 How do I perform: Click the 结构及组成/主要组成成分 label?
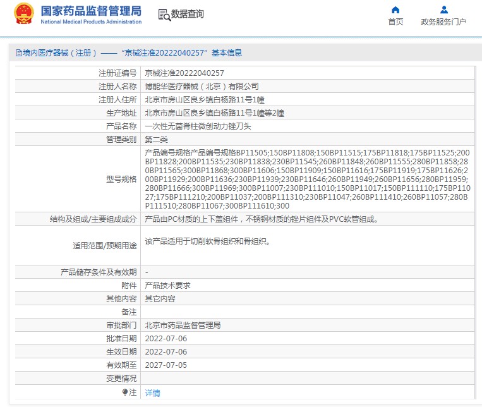pos(93,219)
